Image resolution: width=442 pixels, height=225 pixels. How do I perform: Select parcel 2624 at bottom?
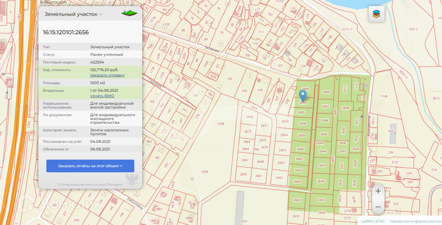click(297, 200)
